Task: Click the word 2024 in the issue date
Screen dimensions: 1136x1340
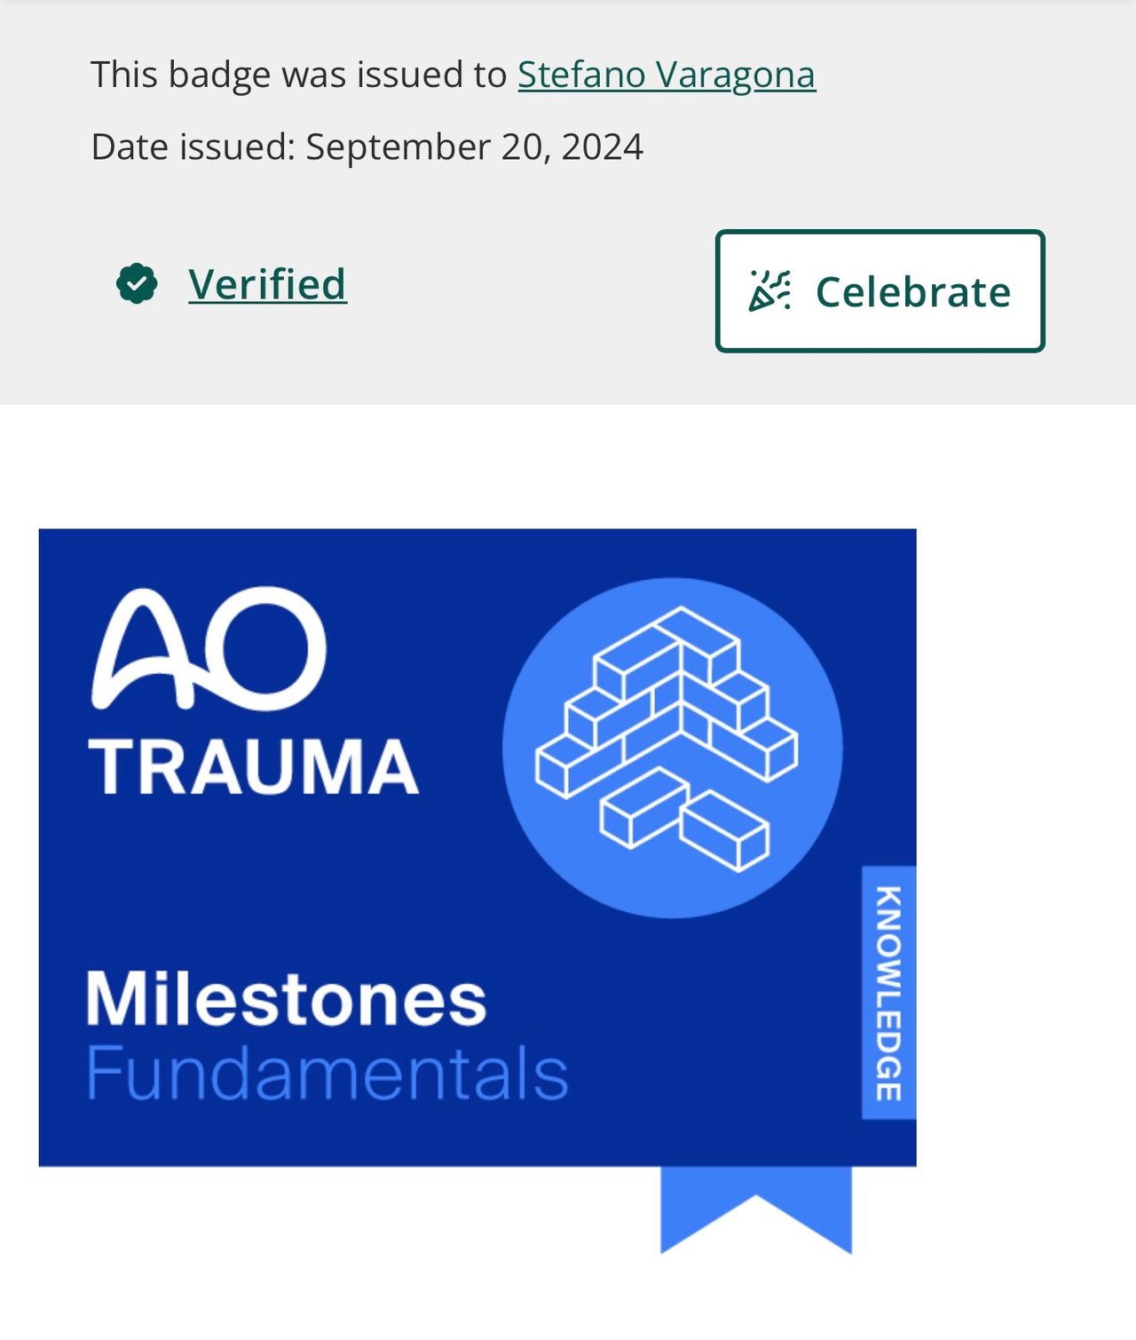Action: click(602, 147)
